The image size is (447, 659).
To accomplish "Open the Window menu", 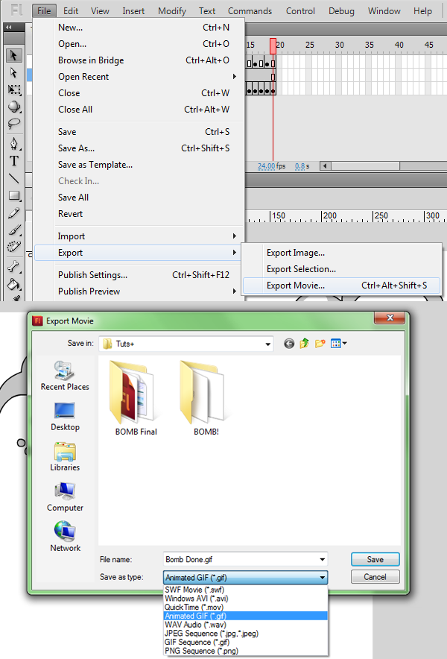I will coord(384,11).
